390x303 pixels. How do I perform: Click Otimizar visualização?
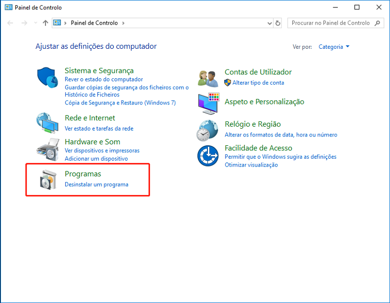tap(251, 165)
